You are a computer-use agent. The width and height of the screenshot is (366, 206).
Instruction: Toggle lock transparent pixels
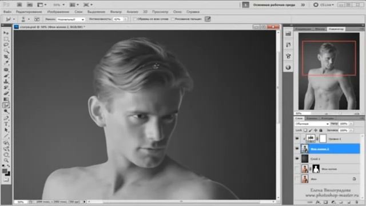305,130
